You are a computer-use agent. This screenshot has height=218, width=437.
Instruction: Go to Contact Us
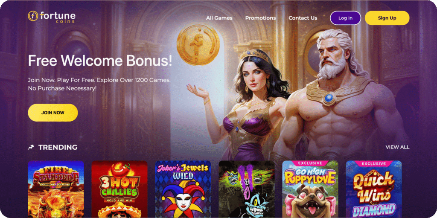tap(303, 18)
